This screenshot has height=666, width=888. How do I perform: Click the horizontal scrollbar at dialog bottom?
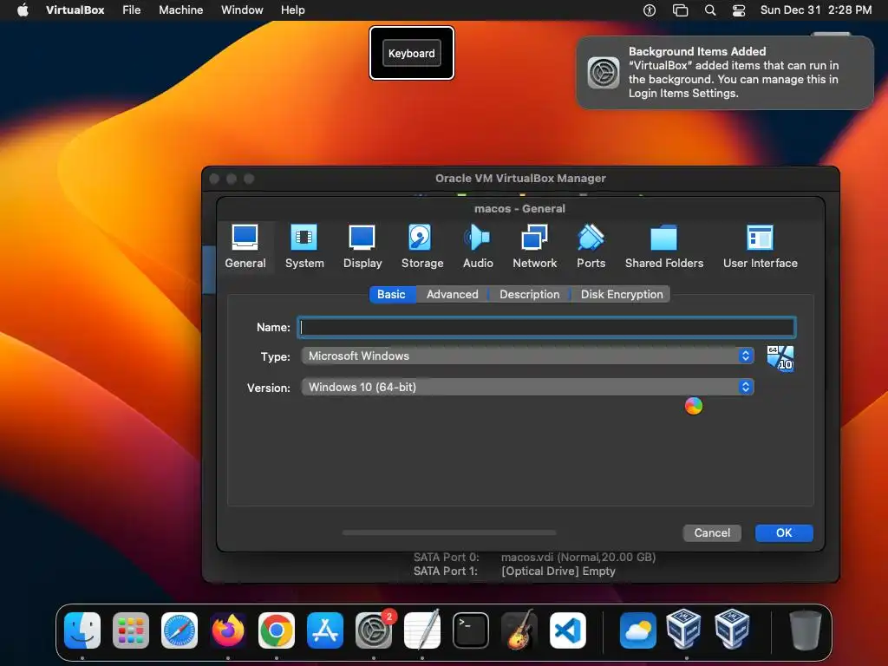[449, 533]
